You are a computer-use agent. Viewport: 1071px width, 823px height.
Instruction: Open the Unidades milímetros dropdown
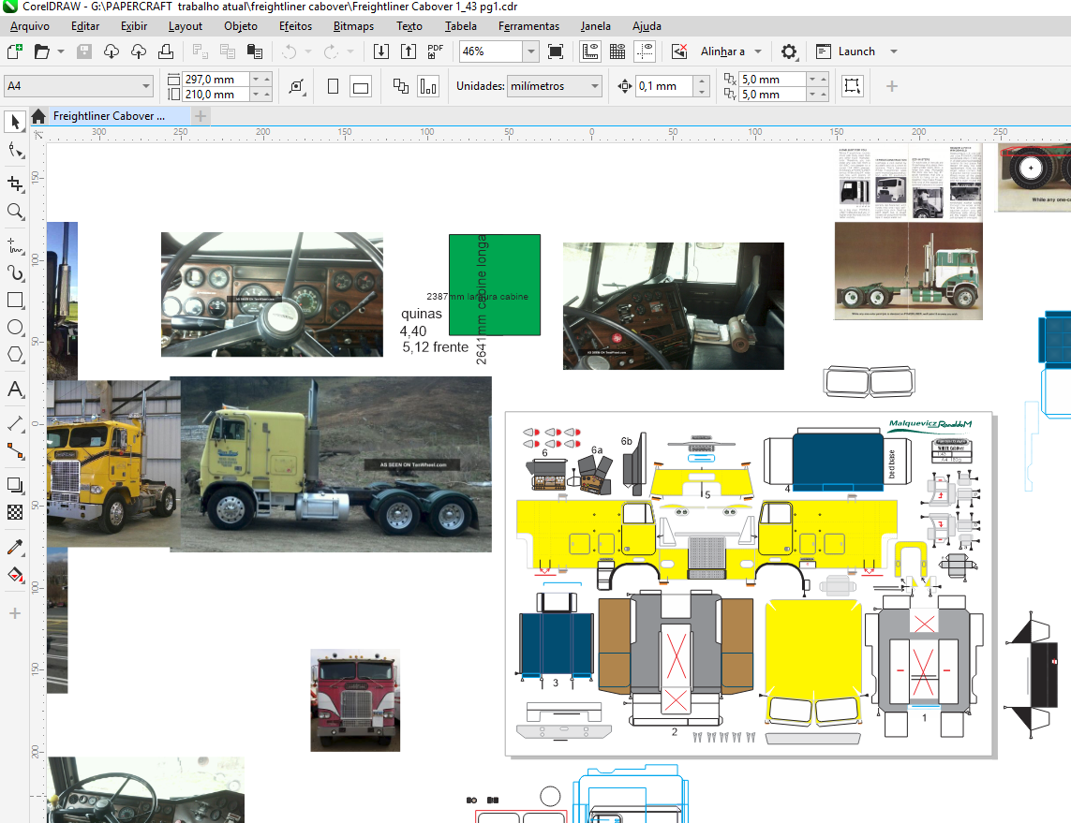tap(594, 87)
